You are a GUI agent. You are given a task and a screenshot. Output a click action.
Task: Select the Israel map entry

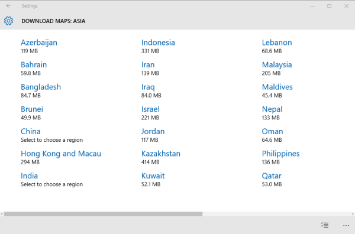point(150,113)
